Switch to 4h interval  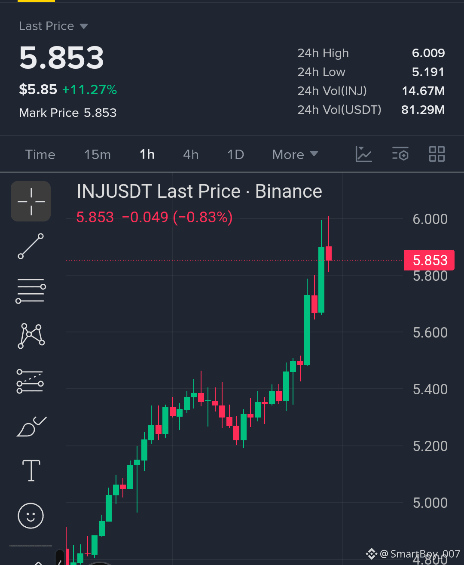pos(191,154)
